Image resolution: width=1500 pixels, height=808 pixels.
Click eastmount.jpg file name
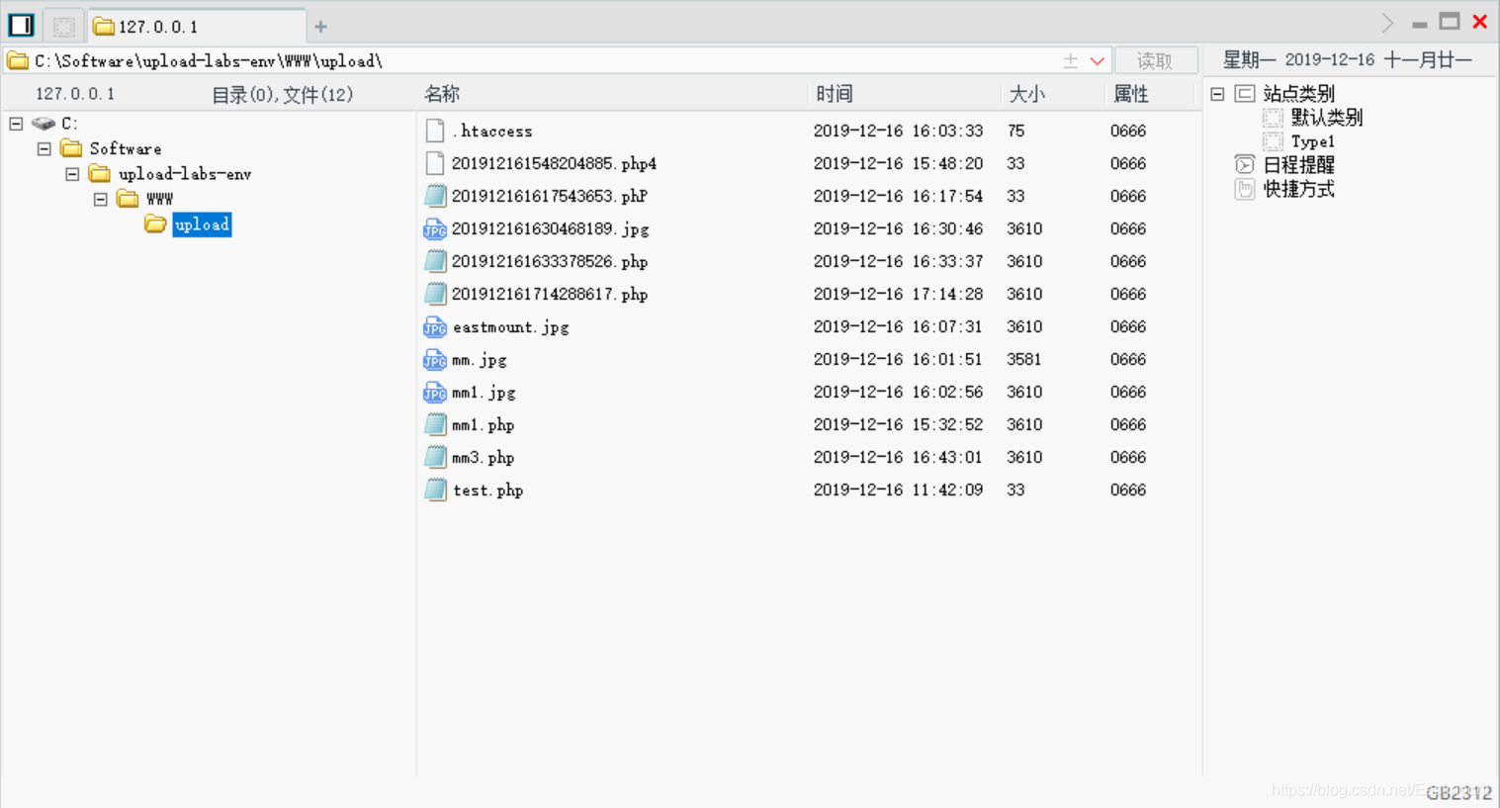[511, 327]
